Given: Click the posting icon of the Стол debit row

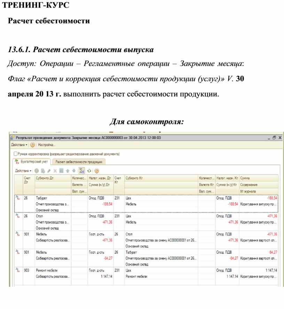Looking at the screenshot, I should [x=18, y=216].
